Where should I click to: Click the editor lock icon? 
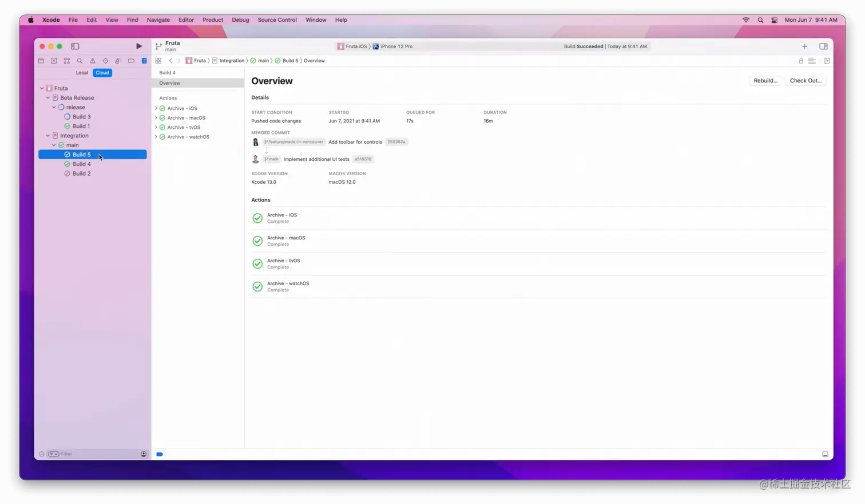pos(801,61)
